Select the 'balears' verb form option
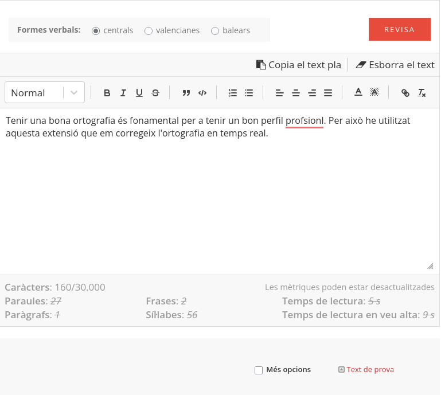This screenshot has height=395, width=441. (x=215, y=30)
